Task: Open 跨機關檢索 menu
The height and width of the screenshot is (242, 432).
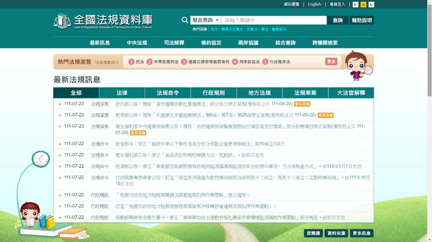Action: [325, 43]
